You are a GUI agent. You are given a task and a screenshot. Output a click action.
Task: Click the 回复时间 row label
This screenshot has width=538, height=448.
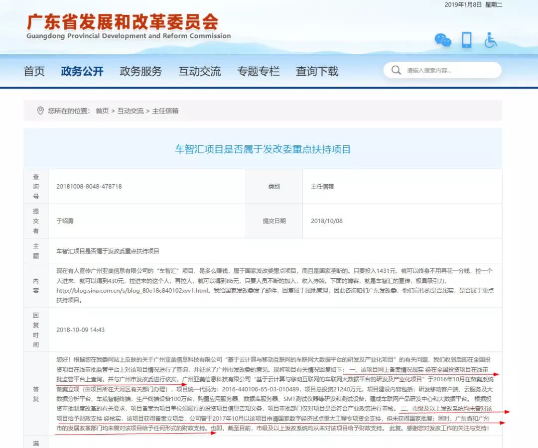coord(36,330)
